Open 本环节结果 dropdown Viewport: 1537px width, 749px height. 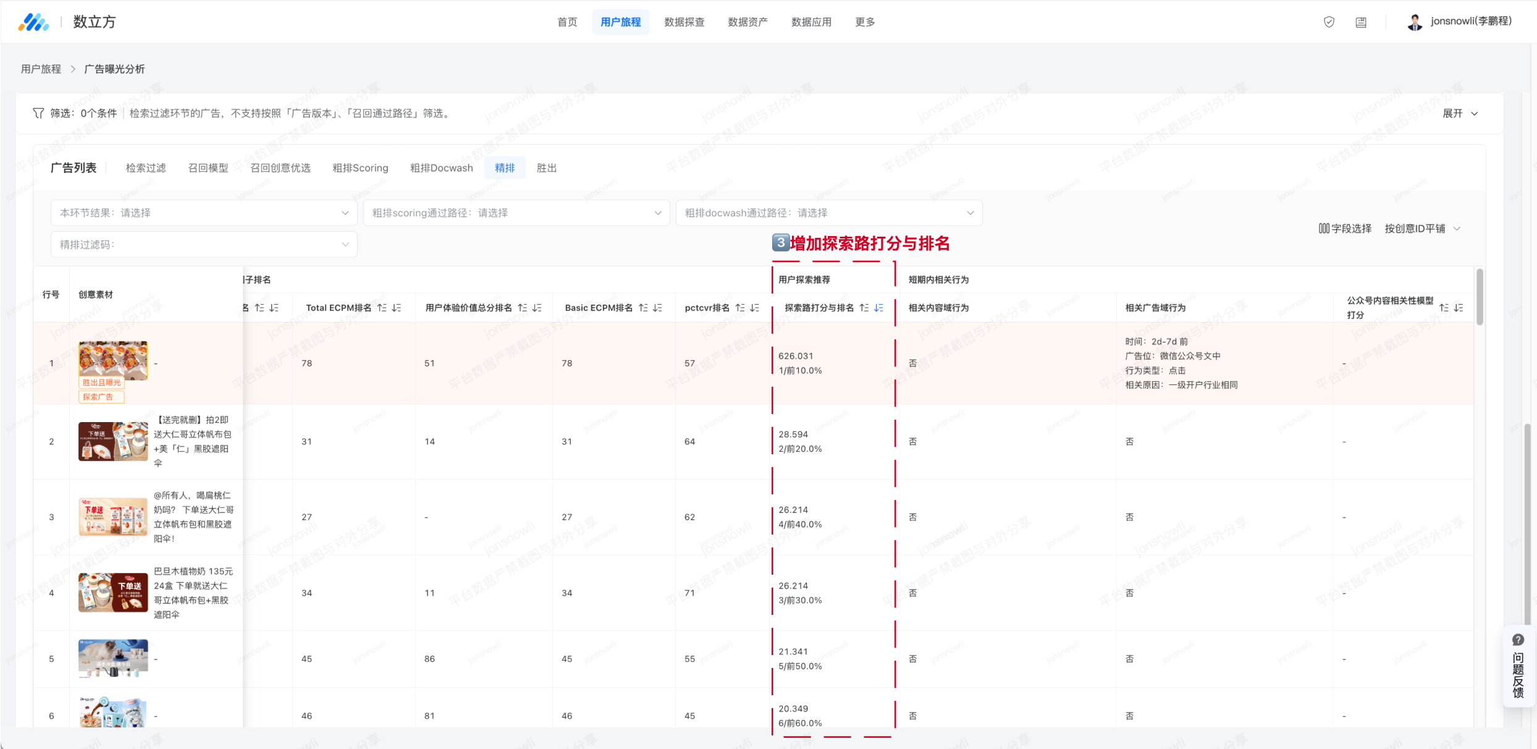tap(204, 213)
